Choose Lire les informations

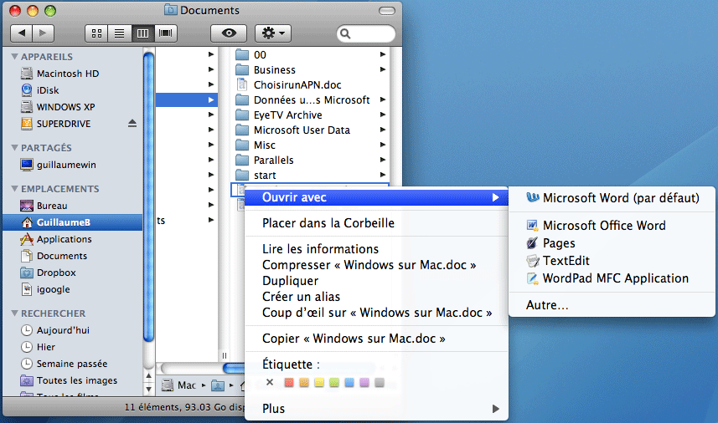tap(376, 249)
